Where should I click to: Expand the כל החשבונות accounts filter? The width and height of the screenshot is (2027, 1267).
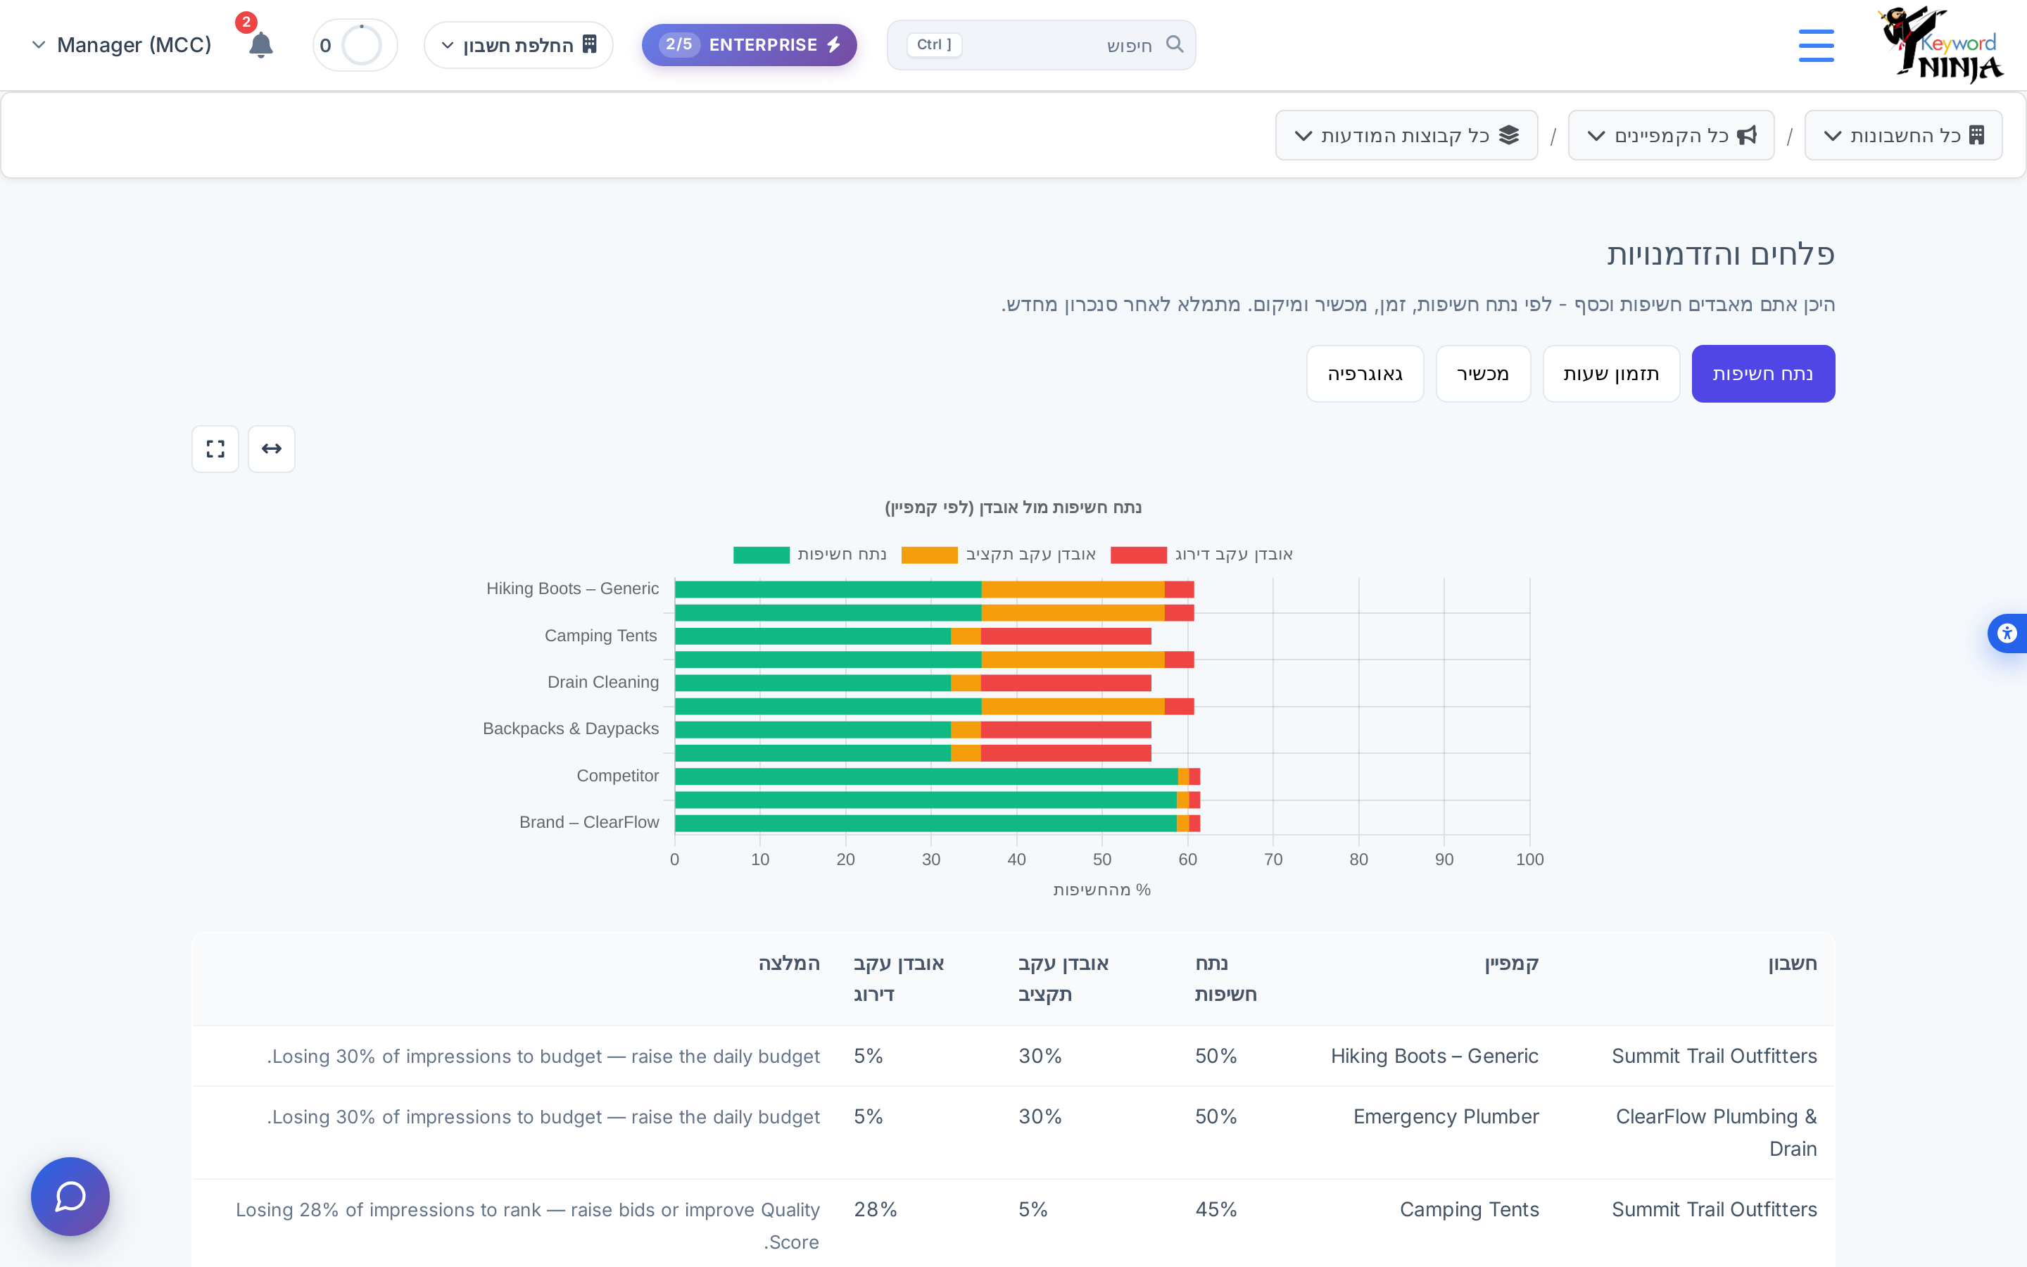1903,135
